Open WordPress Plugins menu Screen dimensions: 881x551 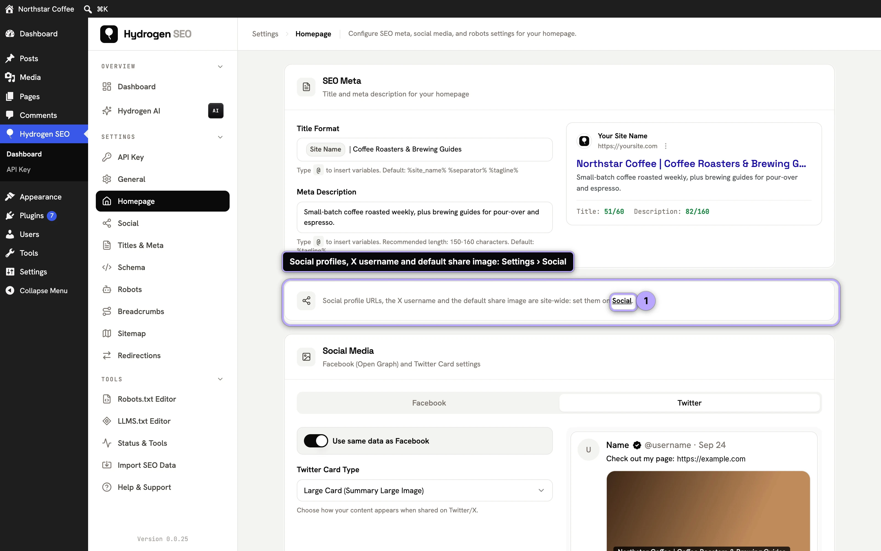(x=44, y=215)
